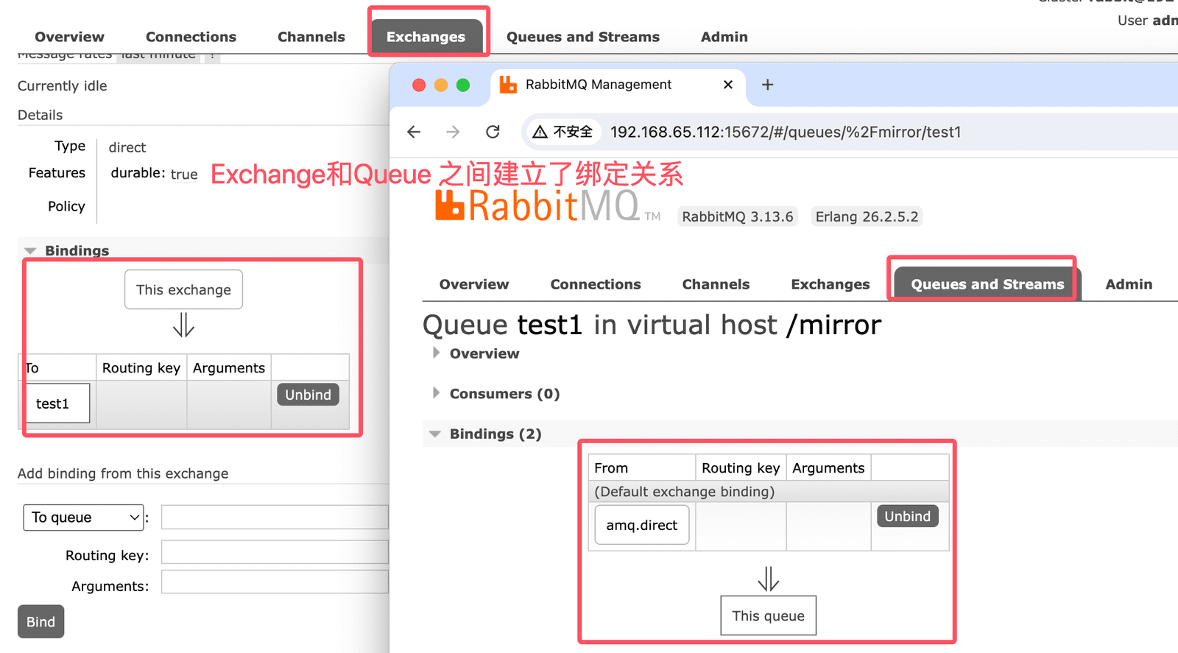
Task: Open Admin tab in back window
Action: tap(724, 37)
